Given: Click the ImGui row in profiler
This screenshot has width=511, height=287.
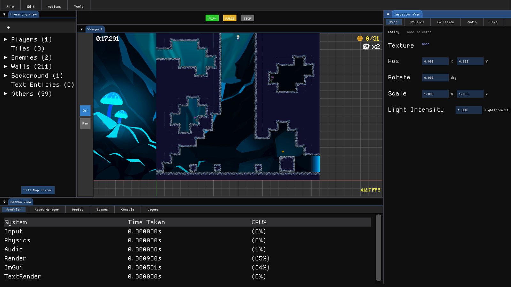Looking at the screenshot, I should 187,267.
